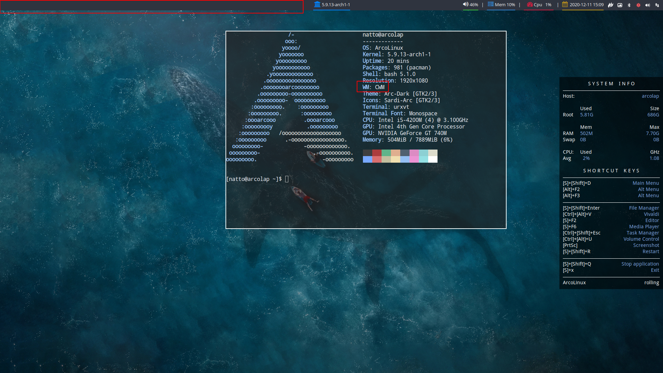This screenshot has width=663, height=373.
Task: Click the Bluetooth icon in the system tray
Action: pos(629,5)
